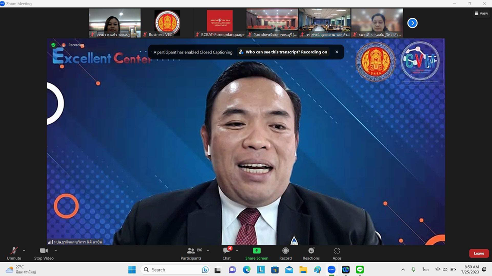The height and width of the screenshot is (276, 492).
Task: Start recording with the Record button
Action: 286,254
